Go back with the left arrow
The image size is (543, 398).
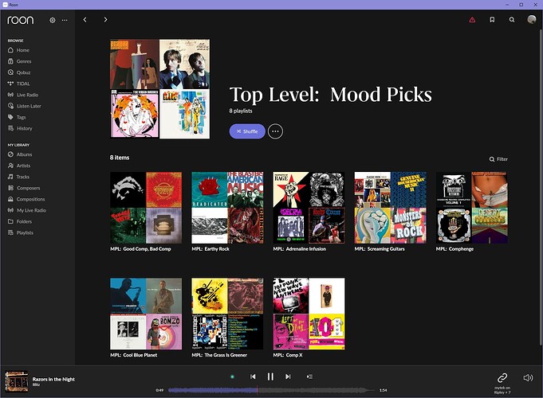coord(85,20)
